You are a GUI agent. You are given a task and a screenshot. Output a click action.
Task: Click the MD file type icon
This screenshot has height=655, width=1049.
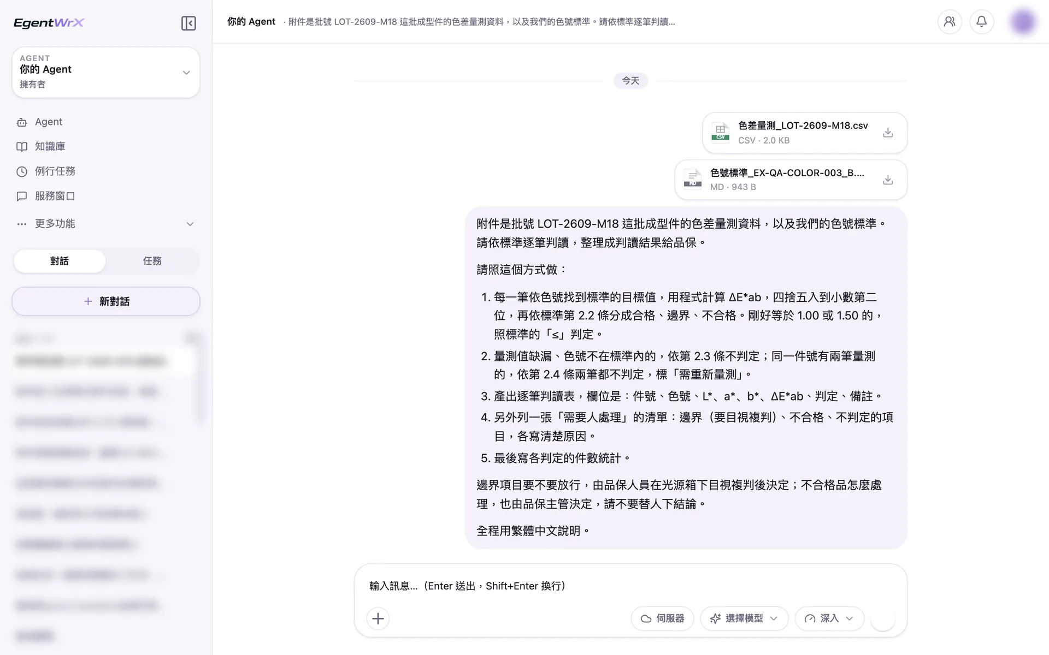(693, 179)
